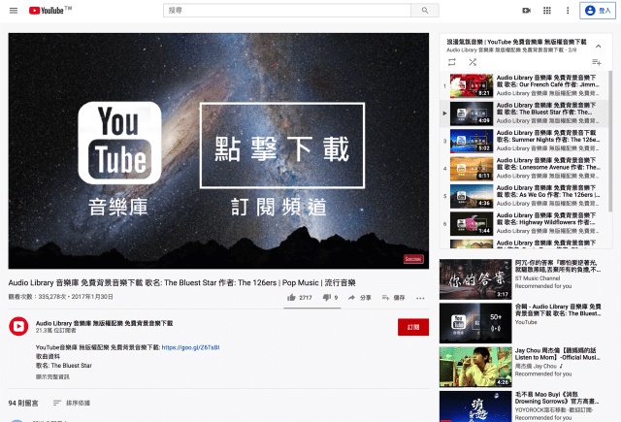621x422 pixels.
Task: Select The Bluest Star playlist entry
Action: 524,114
